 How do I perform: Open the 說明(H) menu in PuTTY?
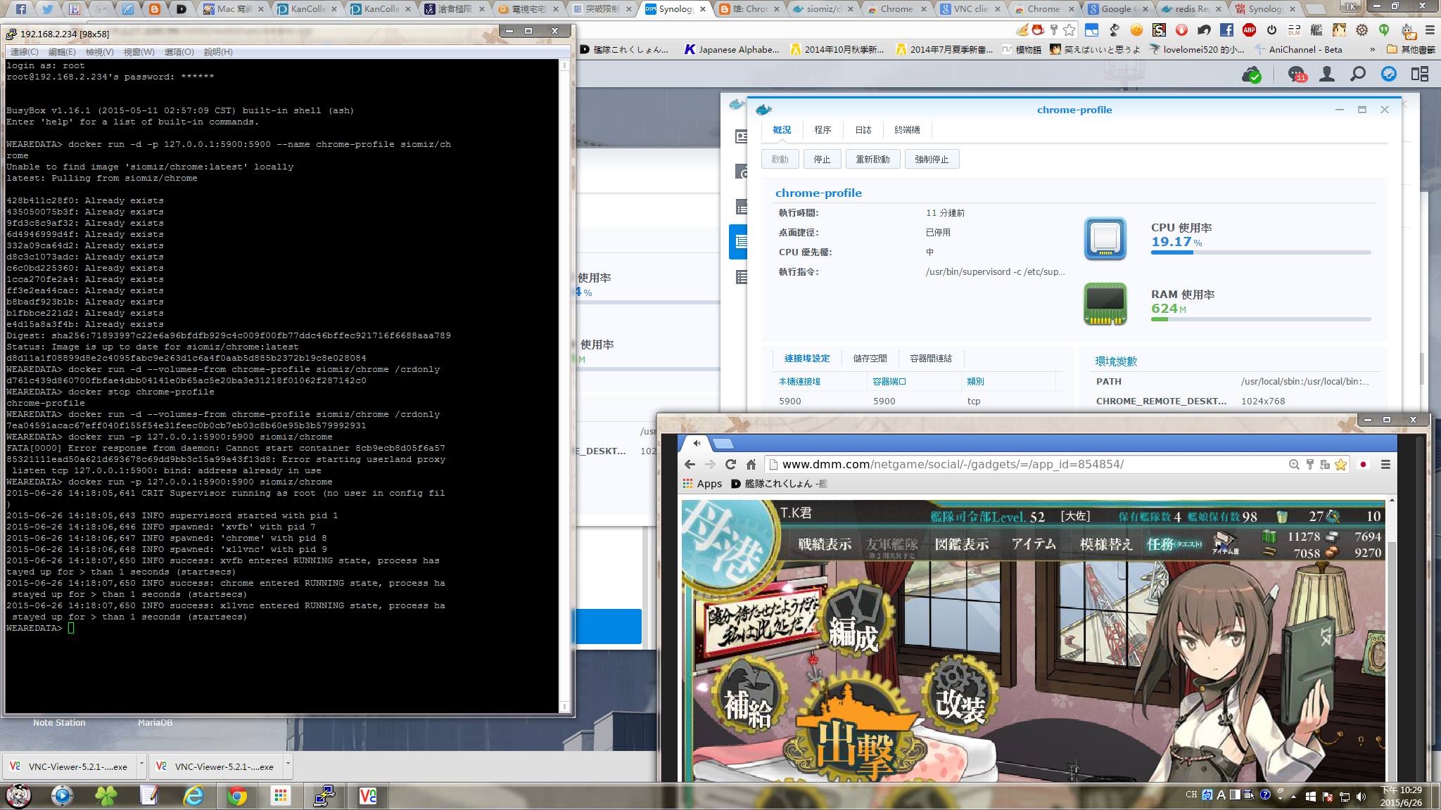point(218,52)
